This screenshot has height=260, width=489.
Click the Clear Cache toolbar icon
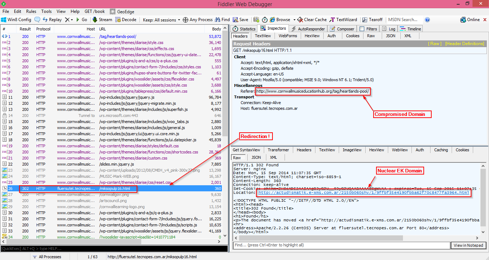(x=310, y=19)
